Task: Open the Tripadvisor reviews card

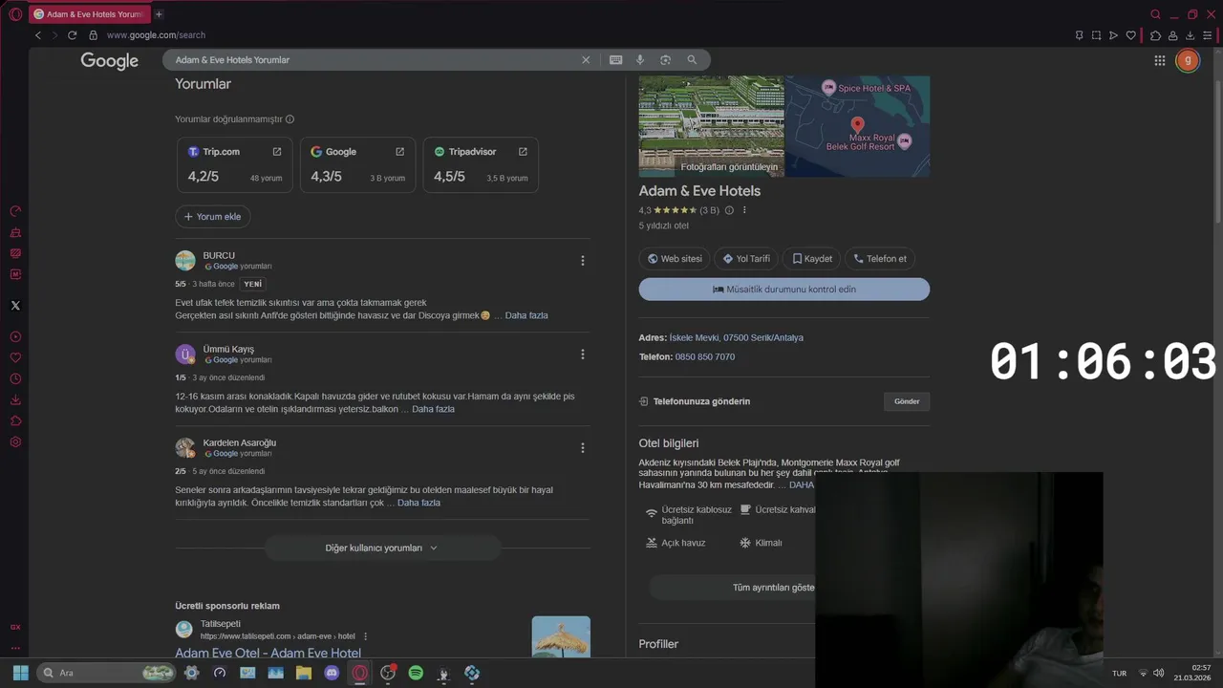Action: click(x=481, y=165)
